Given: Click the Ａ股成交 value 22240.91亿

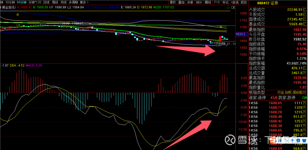Looking at the screenshot, I should tap(296, 9).
